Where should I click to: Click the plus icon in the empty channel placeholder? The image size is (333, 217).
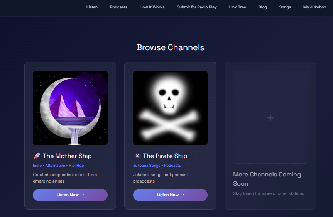(x=270, y=118)
